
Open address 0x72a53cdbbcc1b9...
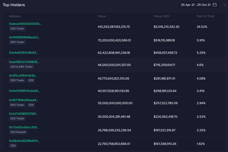[x=24, y=127]
